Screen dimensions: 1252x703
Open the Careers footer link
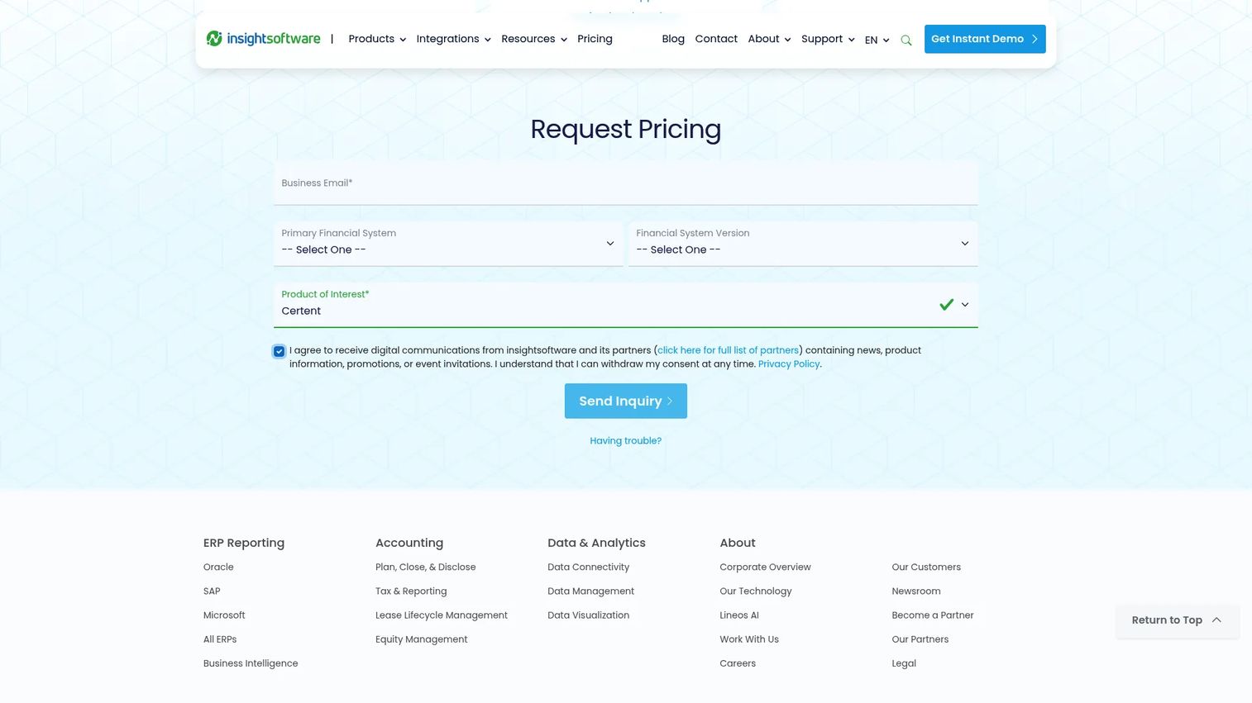click(x=738, y=663)
